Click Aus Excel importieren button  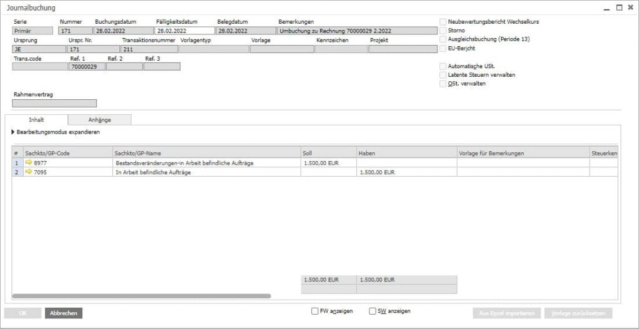pyautogui.click(x=506, y=313)
